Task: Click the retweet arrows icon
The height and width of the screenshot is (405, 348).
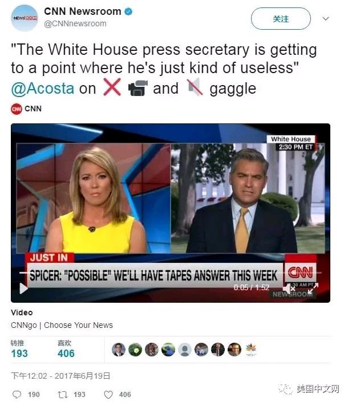Action: (63, 395)
